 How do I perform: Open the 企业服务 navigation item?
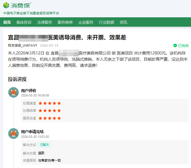coord(86,22)
